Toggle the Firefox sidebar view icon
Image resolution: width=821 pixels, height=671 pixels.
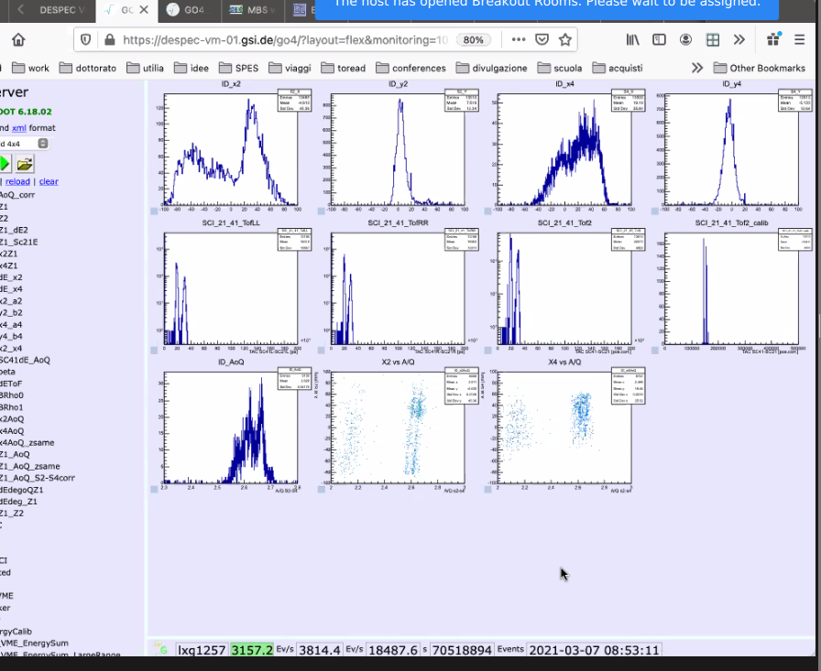(659, 40)
